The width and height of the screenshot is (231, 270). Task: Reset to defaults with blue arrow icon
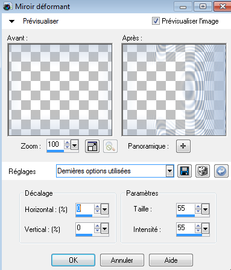(221, 171)
